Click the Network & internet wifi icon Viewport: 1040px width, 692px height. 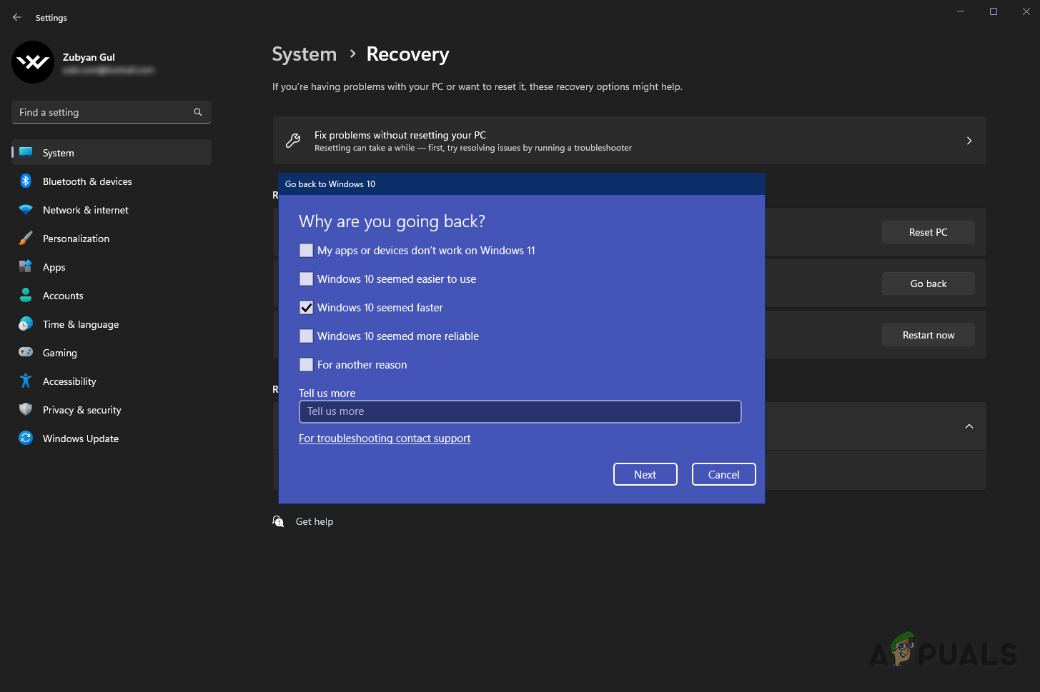click(x=26, y=210)
